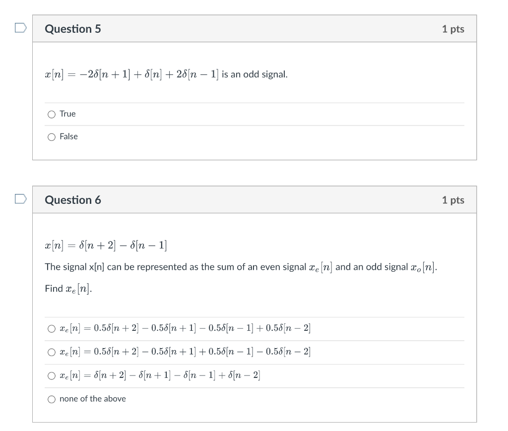Flag Question 6 with the bookmark icon
The image size is (508, 431).
[x=21, y=199]
